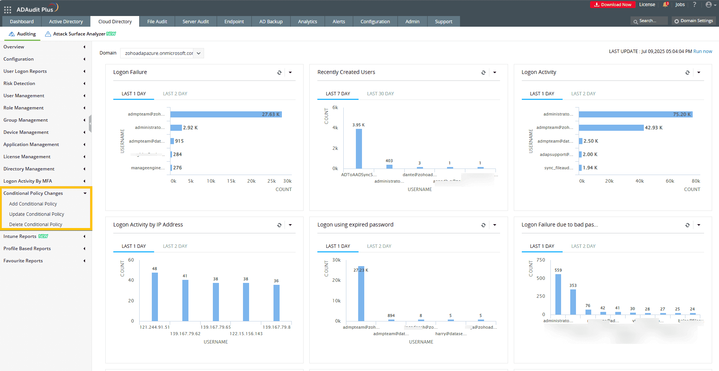Click the Run now link
The image size is (719, 371).
click(703, 51)
